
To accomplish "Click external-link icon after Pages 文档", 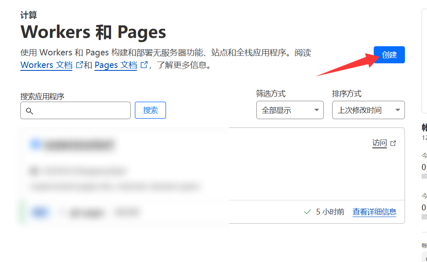I will click(x=144, y=65).
